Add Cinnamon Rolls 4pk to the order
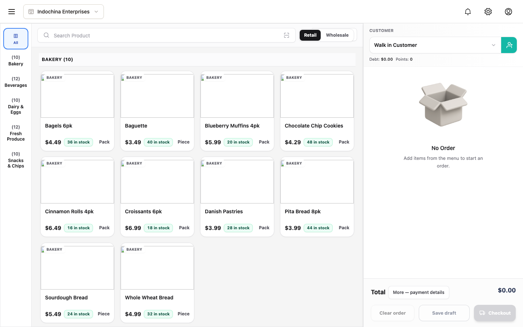The image size is (523, 327). coord(77,197)
